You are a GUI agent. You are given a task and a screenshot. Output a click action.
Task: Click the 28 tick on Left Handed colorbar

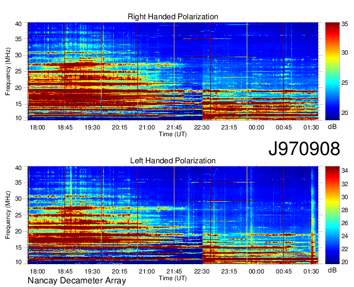coord(345,210)
